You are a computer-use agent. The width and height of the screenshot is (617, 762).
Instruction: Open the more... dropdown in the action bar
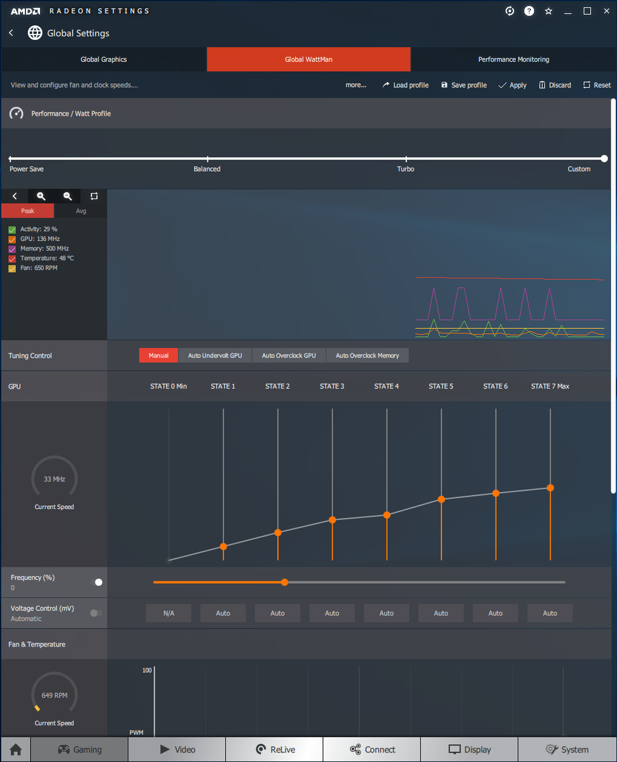click(356, 85)
